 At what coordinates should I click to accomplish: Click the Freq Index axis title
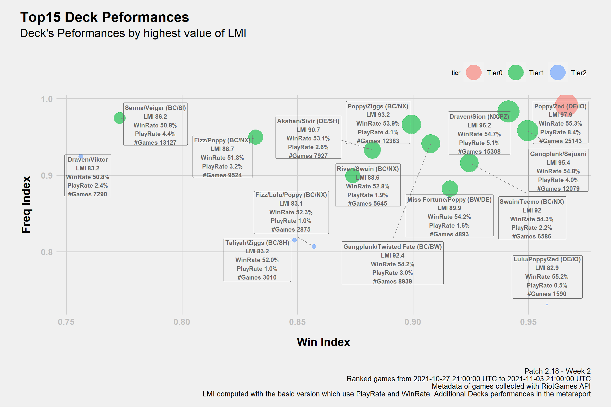26,204
